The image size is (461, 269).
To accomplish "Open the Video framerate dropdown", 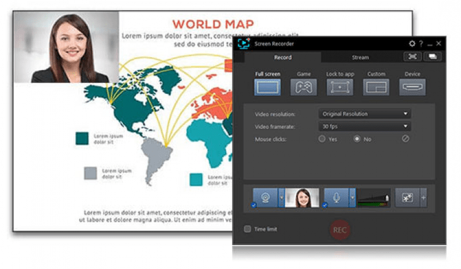I will pyautogui.click(x=364, y=127).
